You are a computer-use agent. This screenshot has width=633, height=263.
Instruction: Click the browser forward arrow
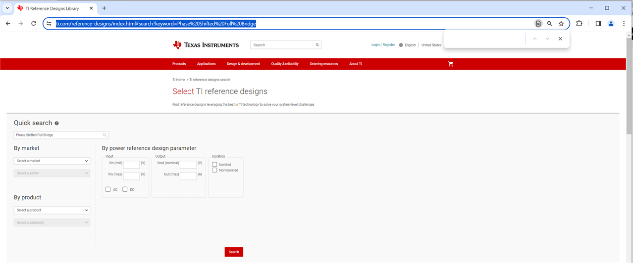[x=21, y=23]
